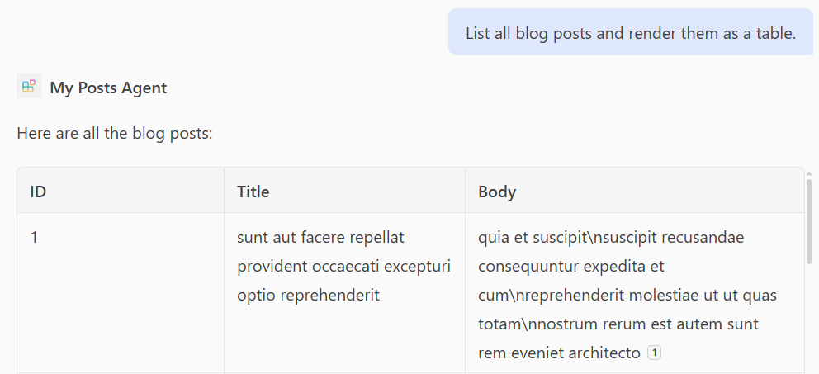
Task: Click the 'My Posts Agent' name label
Action: [x=108, y=88]
